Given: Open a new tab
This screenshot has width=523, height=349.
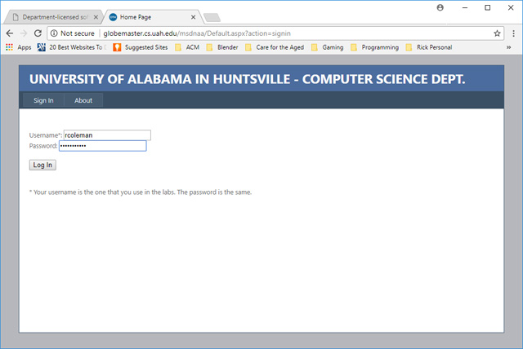Looking at the screenshot, I should [x=212, y=17].
